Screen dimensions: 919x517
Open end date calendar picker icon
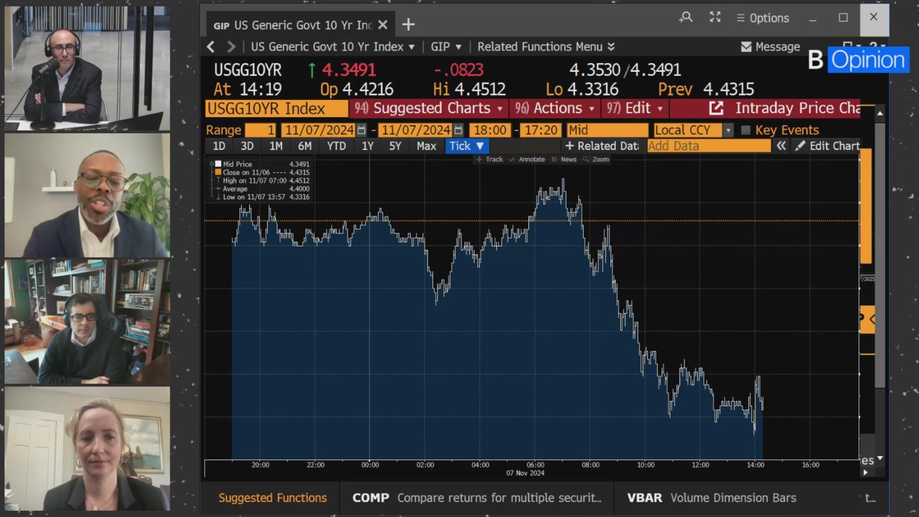click(458, 130)
